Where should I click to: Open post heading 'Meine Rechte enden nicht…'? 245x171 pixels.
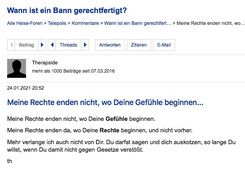coord(105,103)
